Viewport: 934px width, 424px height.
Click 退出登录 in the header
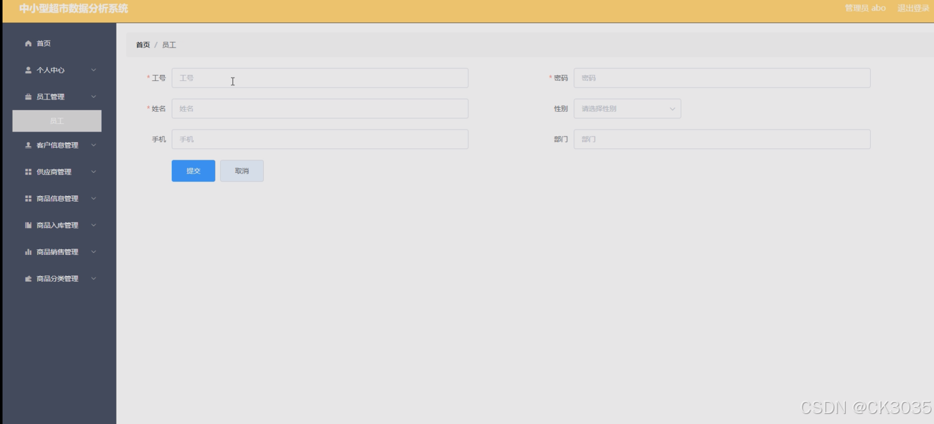(x=913, y=8)
